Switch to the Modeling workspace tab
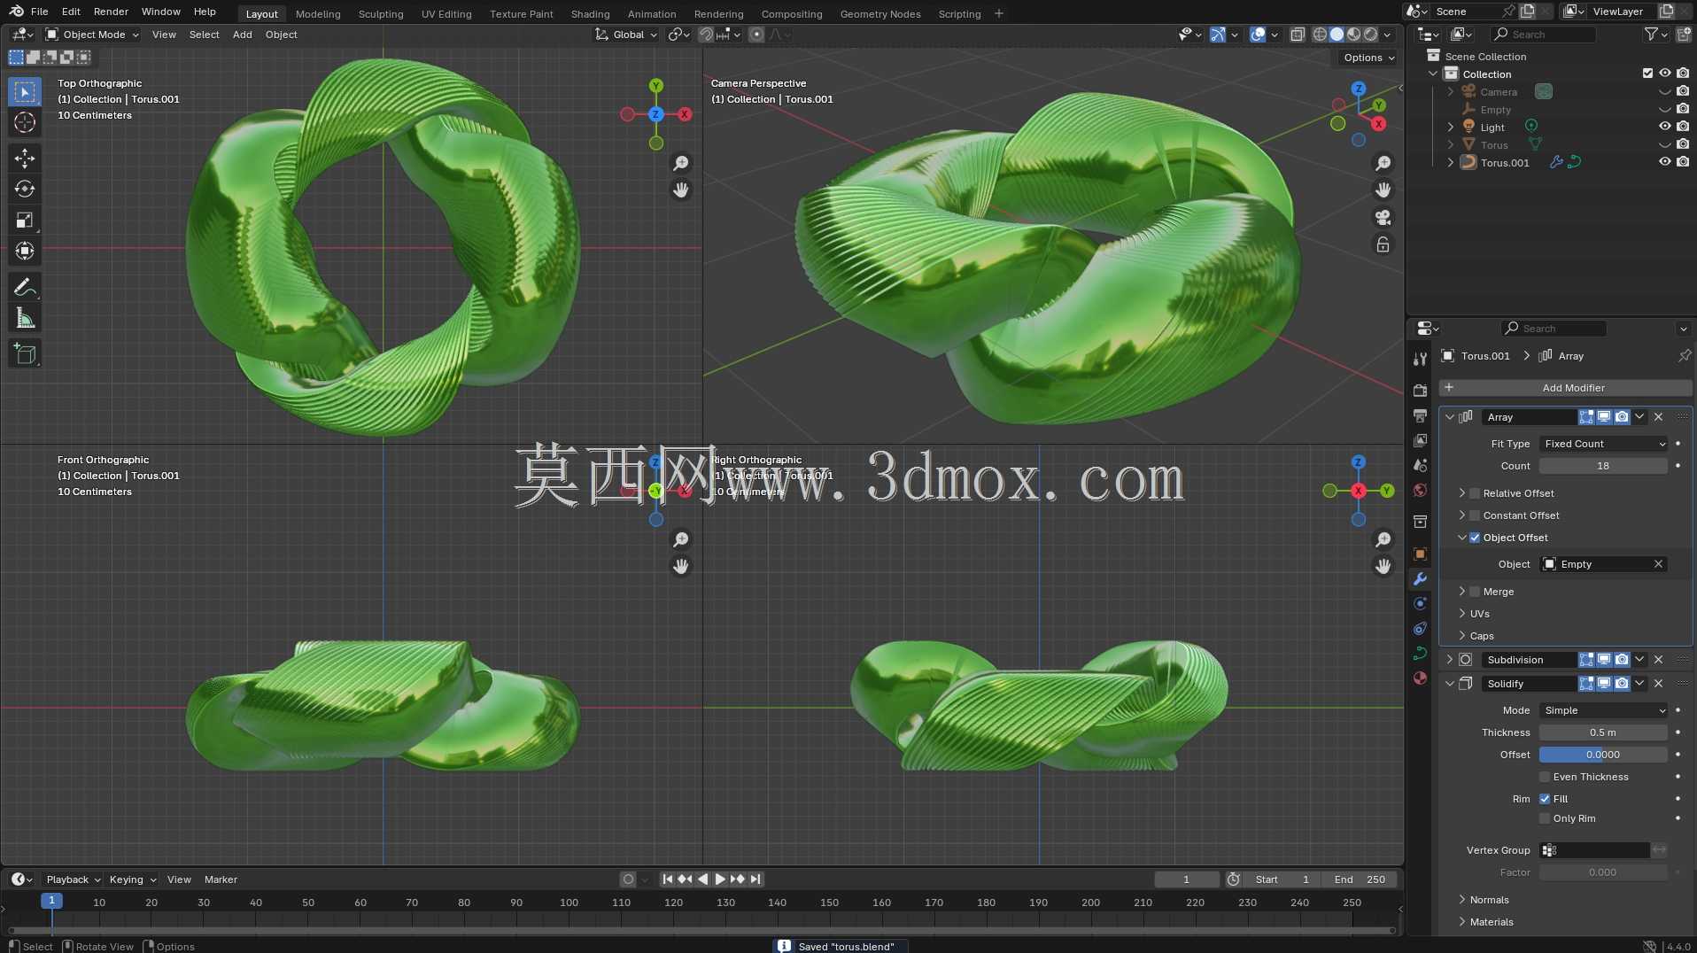This screenshot has width=1697, height=953. pos(318,13)
